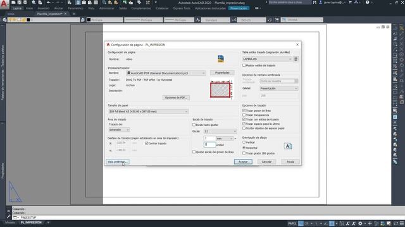Click the PDF plotter icon in dialog

(221, 59)
